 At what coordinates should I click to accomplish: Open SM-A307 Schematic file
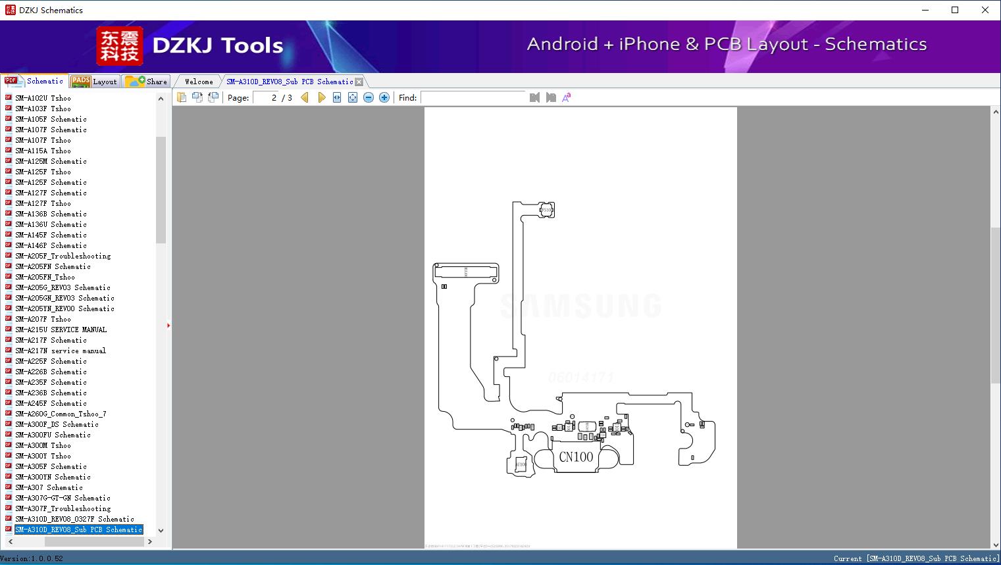point(49,487)
